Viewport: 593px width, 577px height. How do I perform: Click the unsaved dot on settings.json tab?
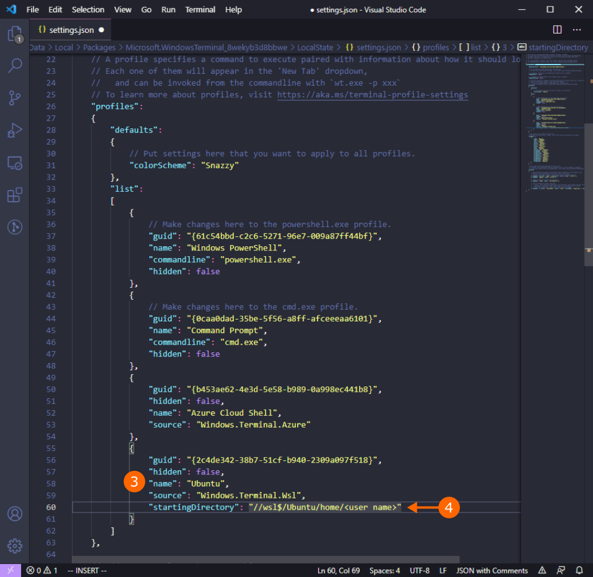(101, 30)
